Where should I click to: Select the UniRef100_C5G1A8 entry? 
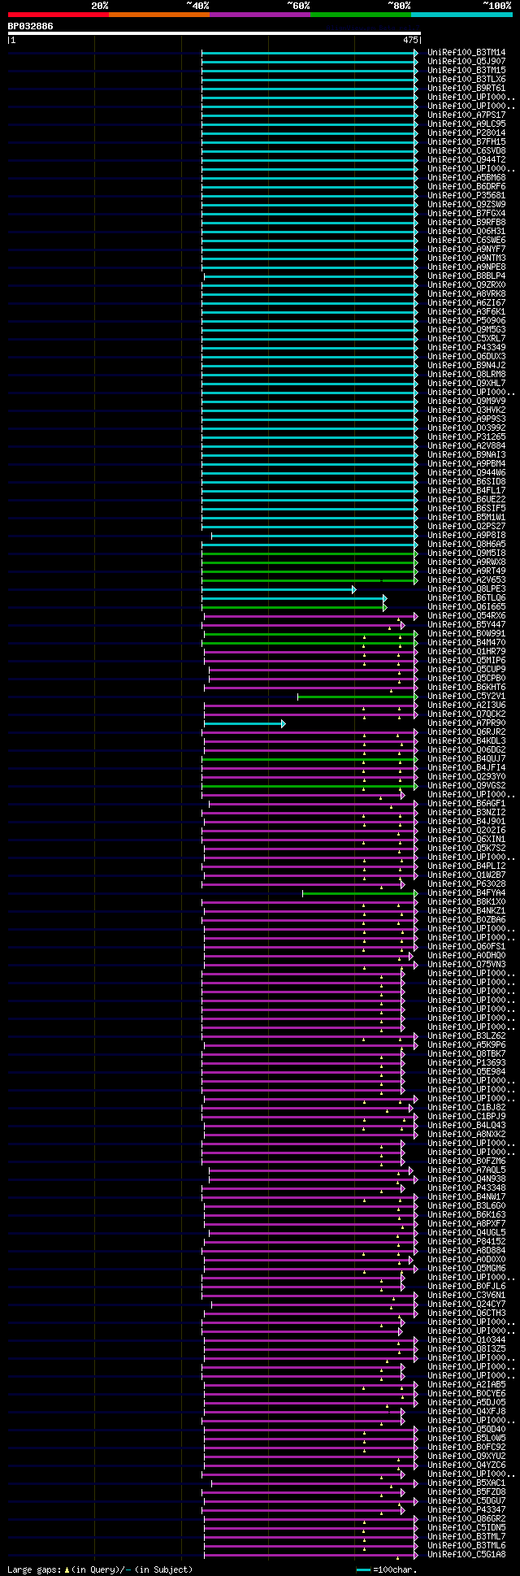(x=466, y=1554)
